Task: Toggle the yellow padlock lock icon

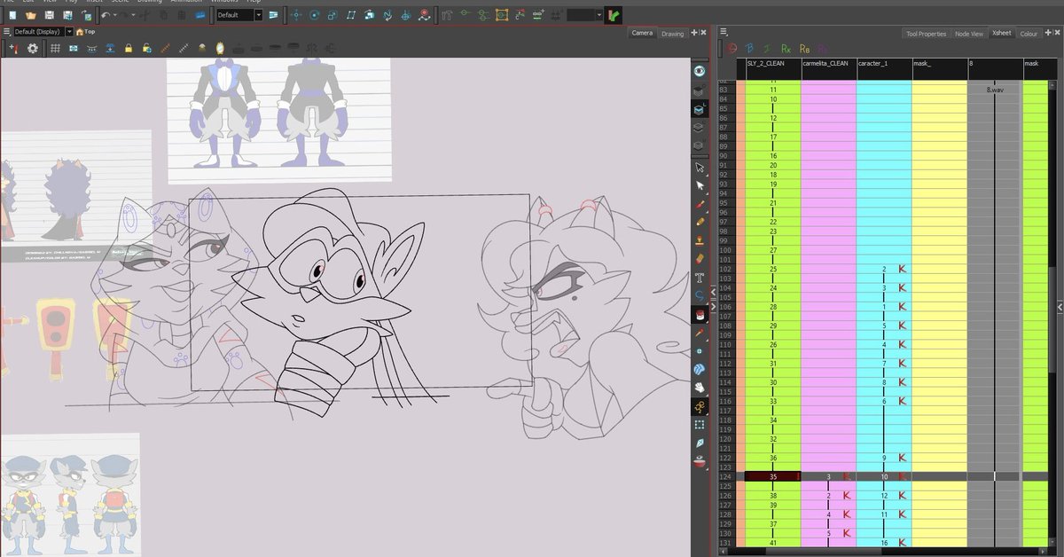Action: pos(129,48)
